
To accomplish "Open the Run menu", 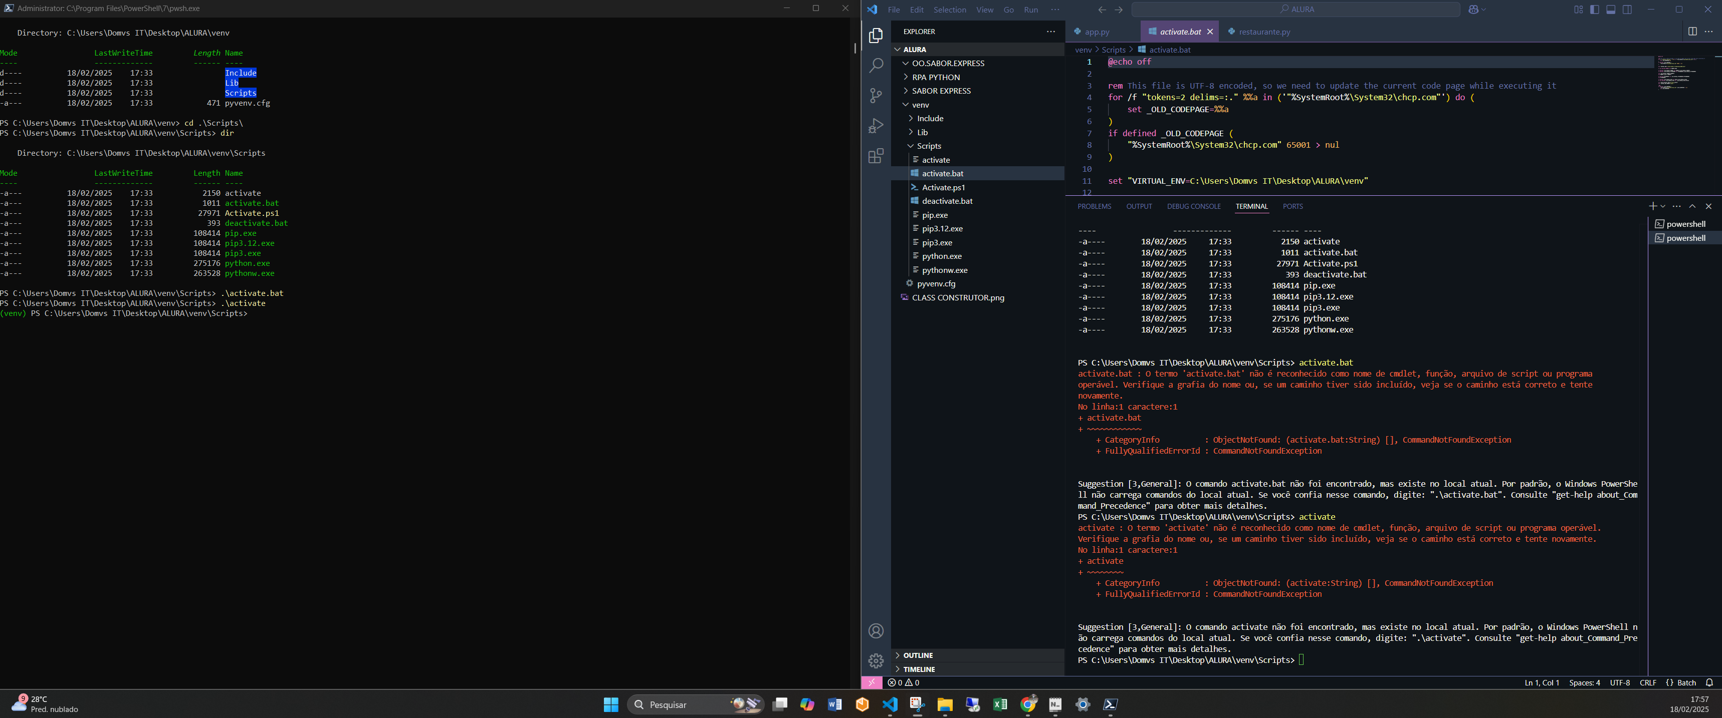I will click(1031, 10).
